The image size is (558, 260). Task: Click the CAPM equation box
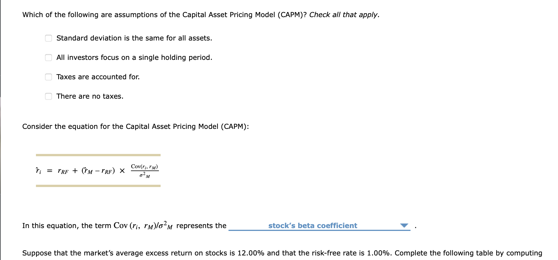98,170
